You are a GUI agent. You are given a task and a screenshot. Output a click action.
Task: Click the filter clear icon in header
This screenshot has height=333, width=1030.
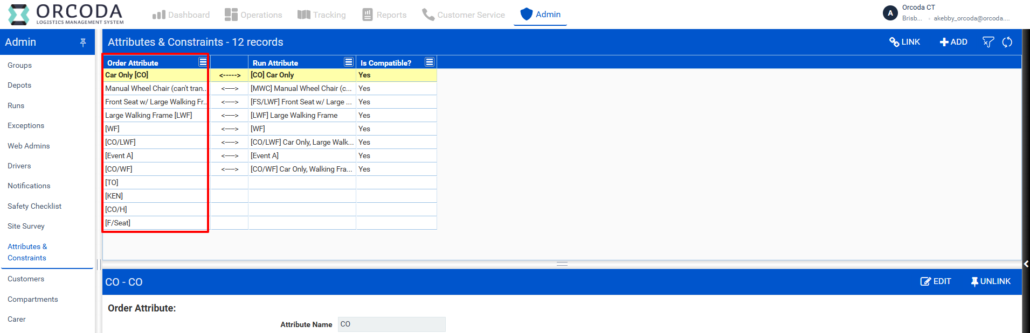(987, 42)
